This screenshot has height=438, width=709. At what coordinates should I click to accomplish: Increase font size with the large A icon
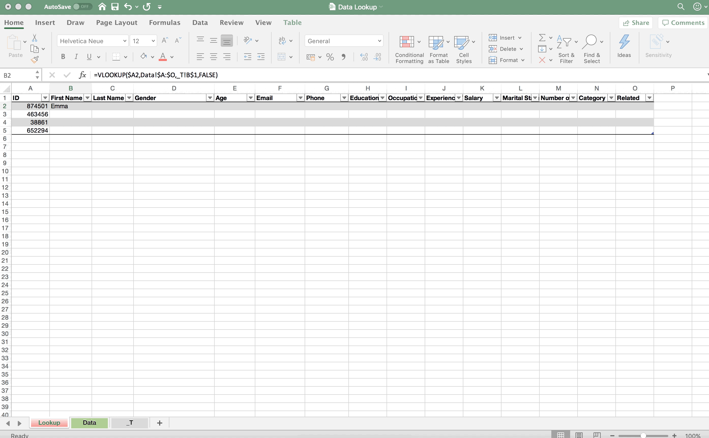click(x=165, y=41)
